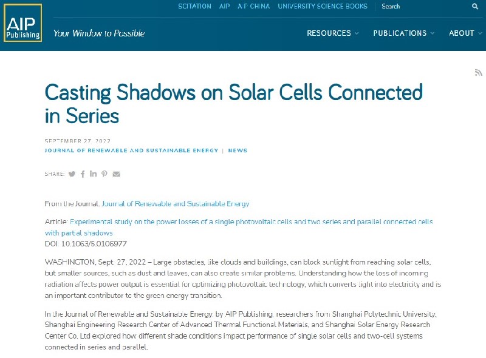Viewport: 486px width, 358px height.
Task: Go to University Science Books menu item
Action: click(323, 6)
